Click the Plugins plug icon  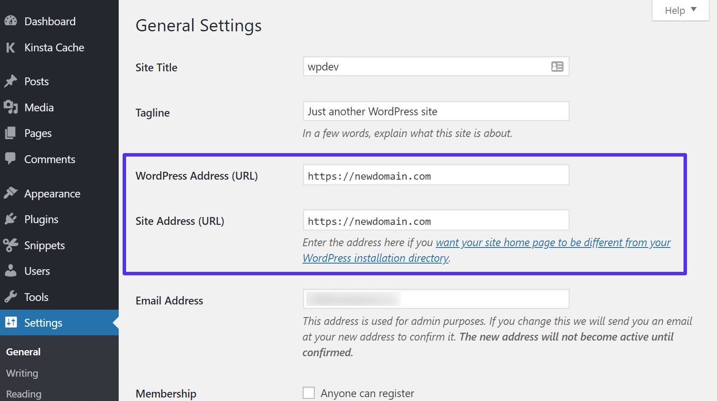(x=10, y=219)
